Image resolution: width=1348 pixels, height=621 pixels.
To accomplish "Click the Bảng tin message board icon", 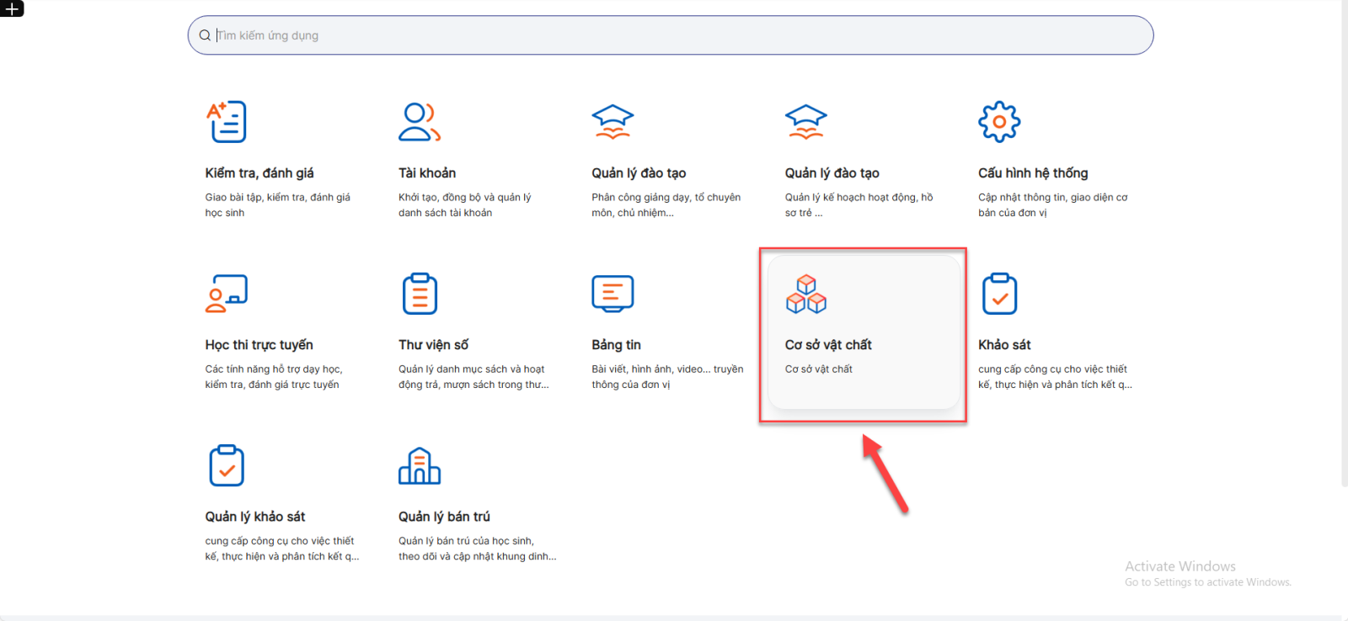I will click(x=612, y=294).
